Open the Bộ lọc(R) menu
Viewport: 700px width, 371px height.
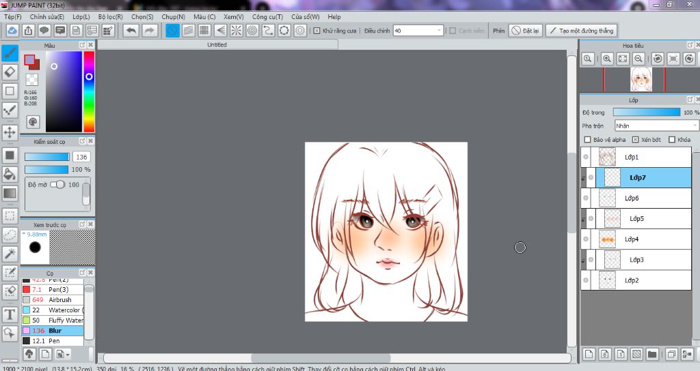click(110, 16)
